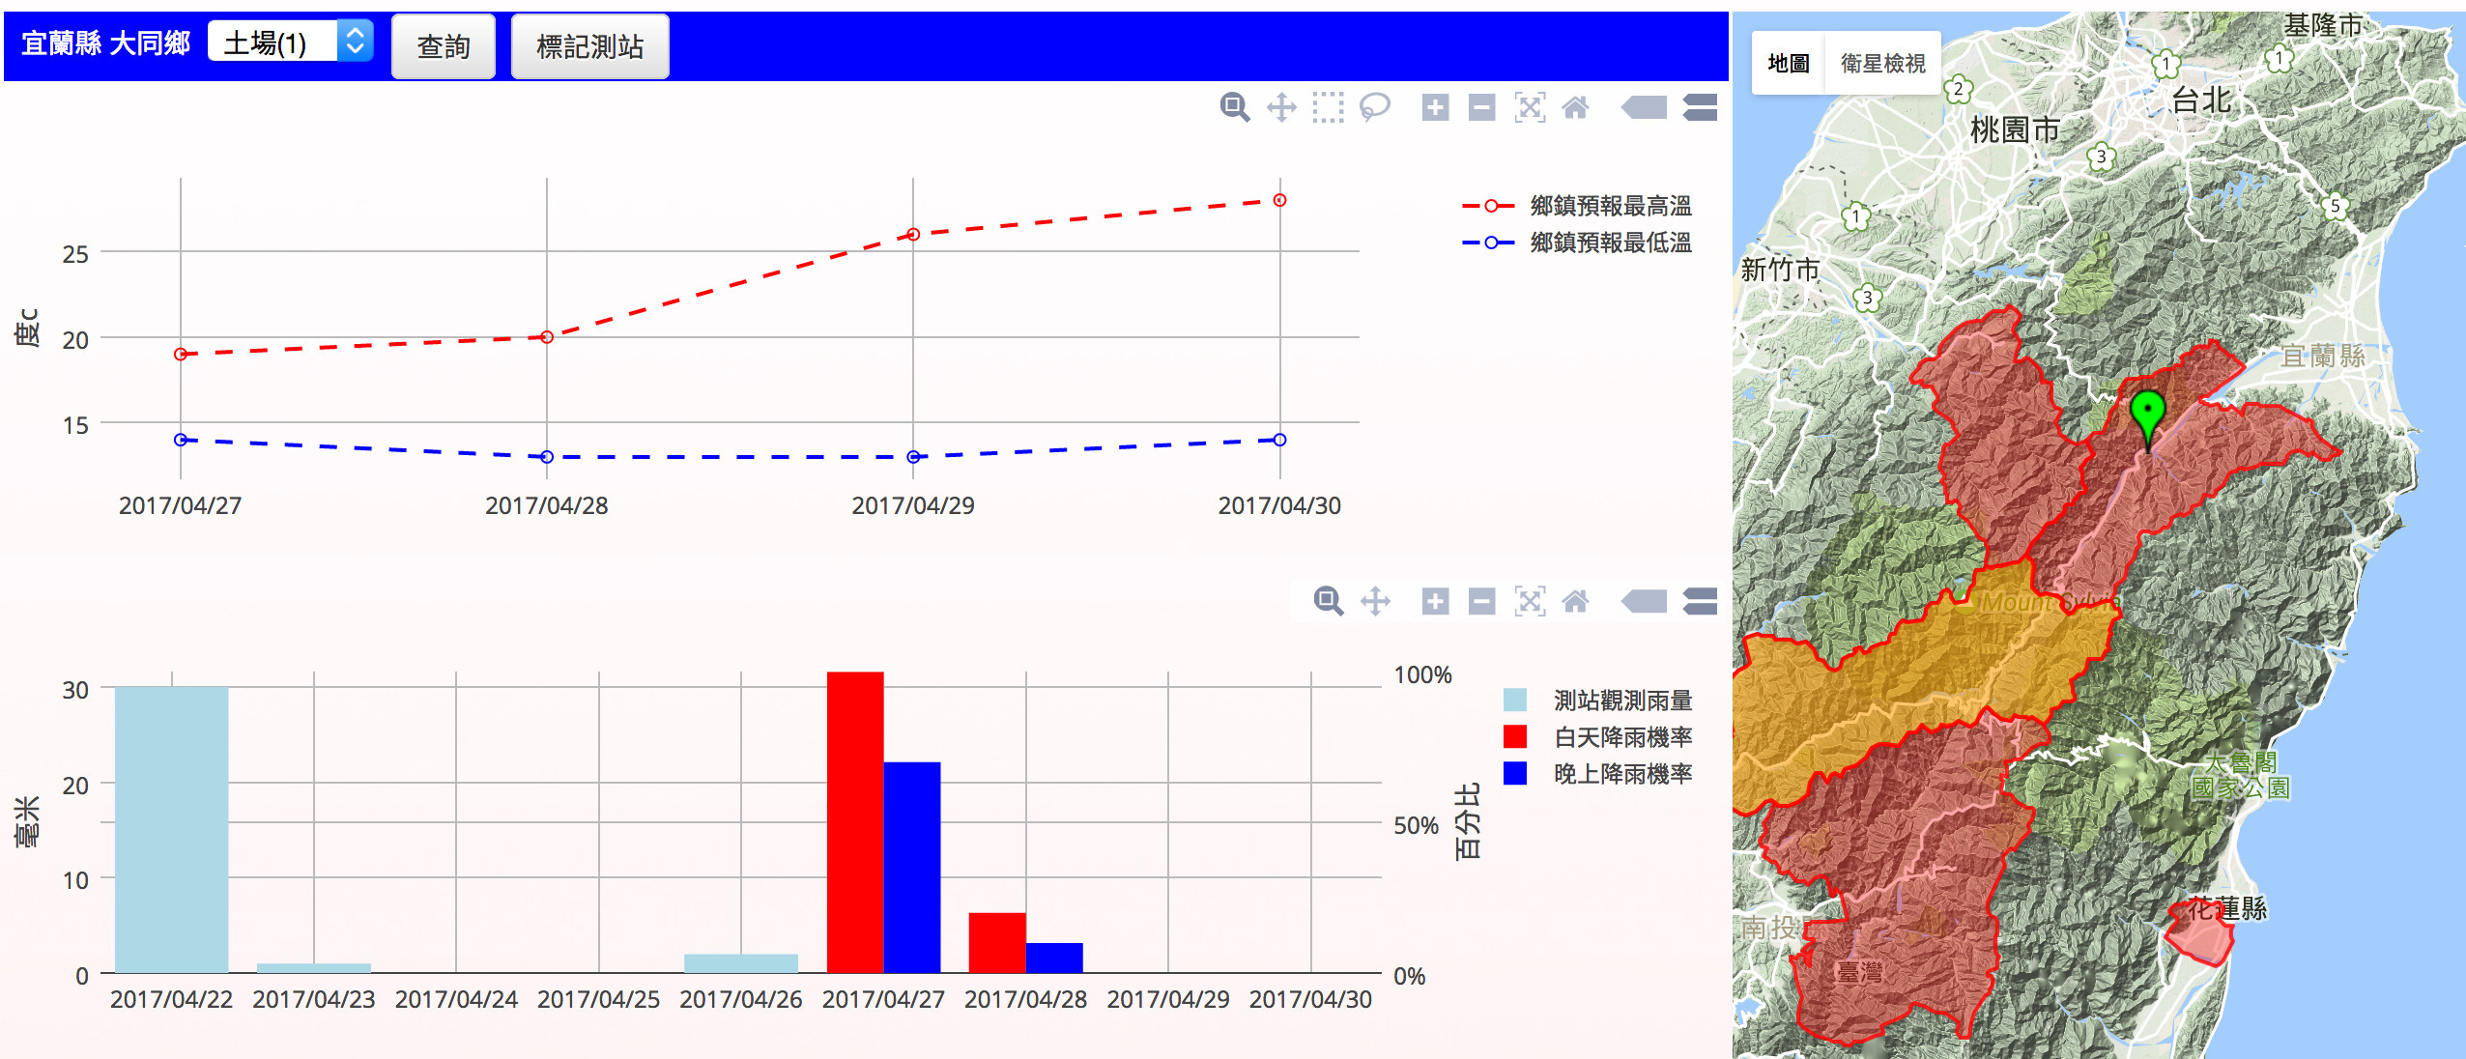
Task: Click the 查詢 button
Action: tap(443, 46)
